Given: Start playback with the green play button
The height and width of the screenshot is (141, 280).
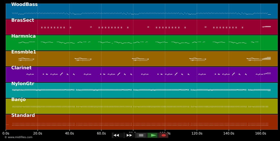Looking at the screenshot, I should 152,135.
